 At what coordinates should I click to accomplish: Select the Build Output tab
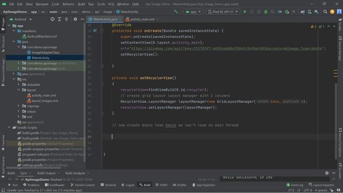point(46,173)
